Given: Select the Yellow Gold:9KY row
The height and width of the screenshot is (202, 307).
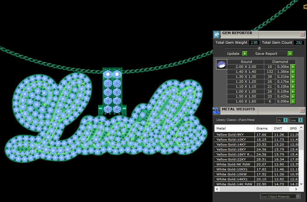Looking at the screenshot, I should pyautogui.click(x=257, y=134).
